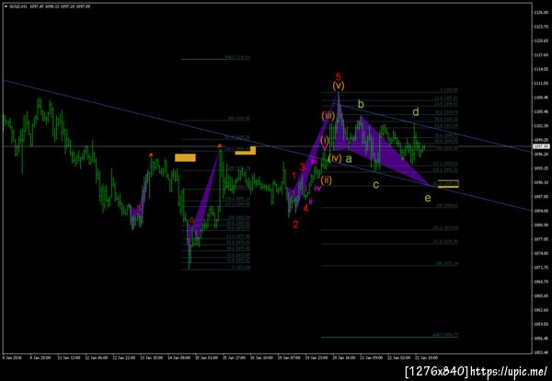Select the green wave label e
Screen dimensions: 552x381
(x=428, y=198)
